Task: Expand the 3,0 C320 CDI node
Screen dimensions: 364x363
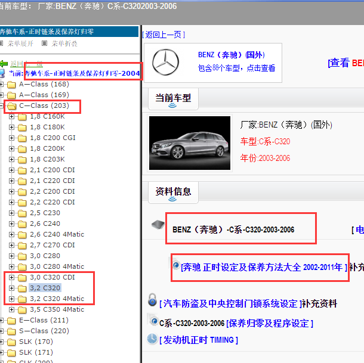Action: click(x=11, y=277)
